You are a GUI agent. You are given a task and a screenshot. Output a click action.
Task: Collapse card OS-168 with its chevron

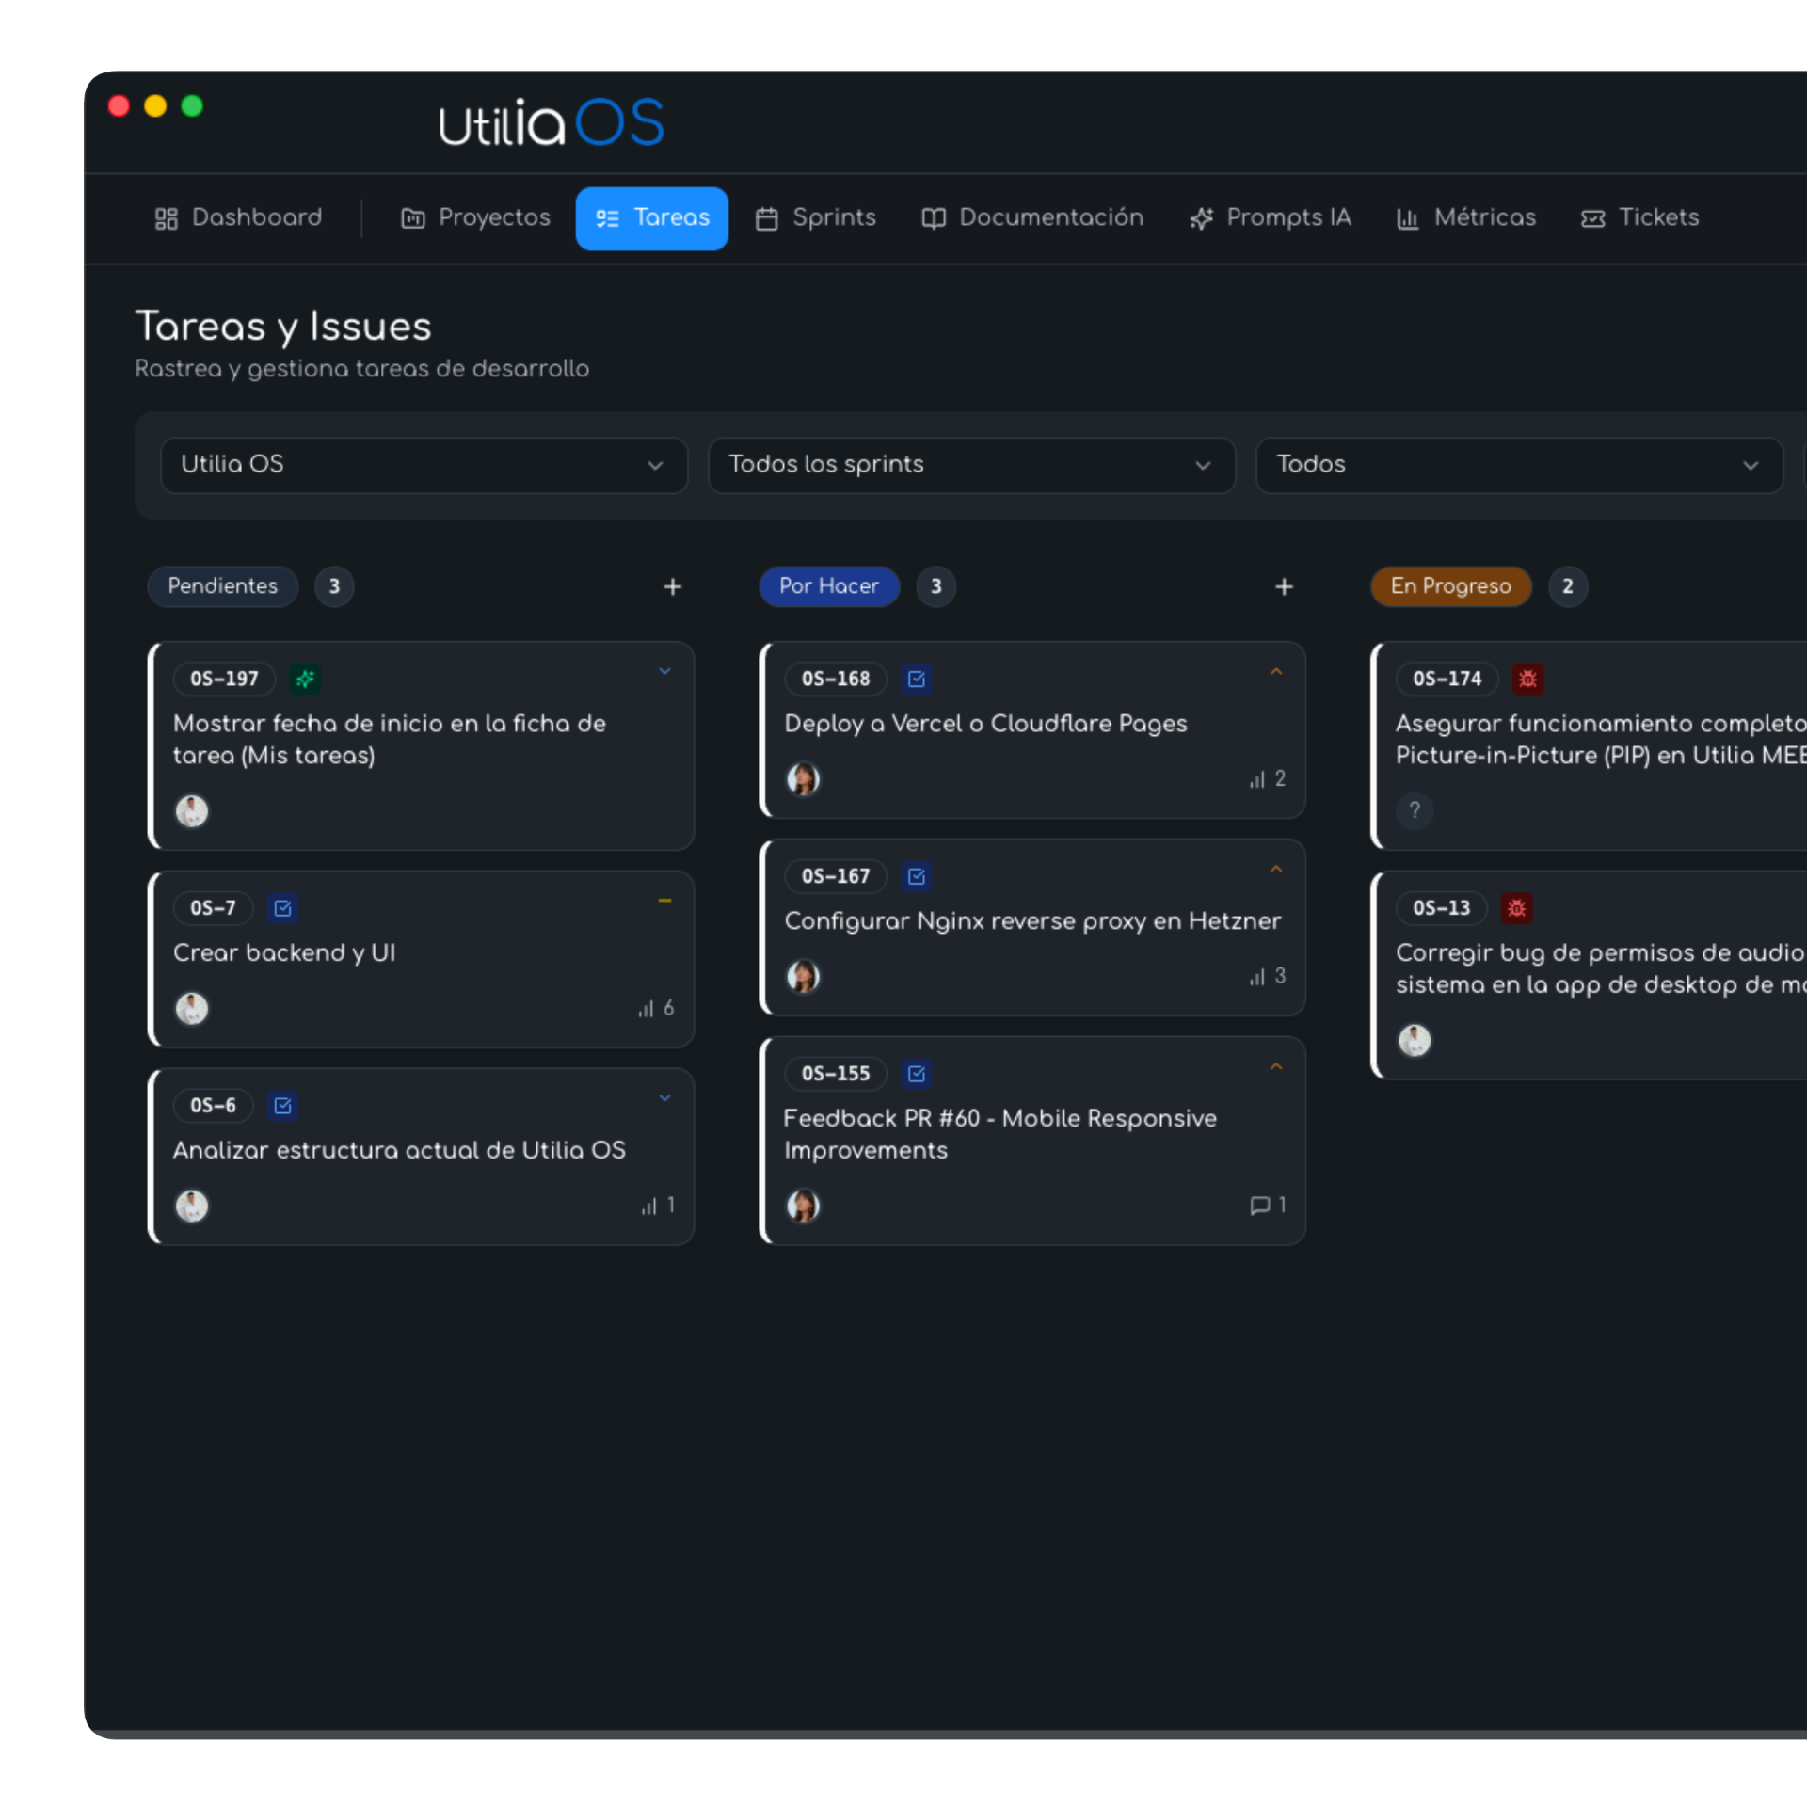pyautogui.click(x=1277, y=670)
